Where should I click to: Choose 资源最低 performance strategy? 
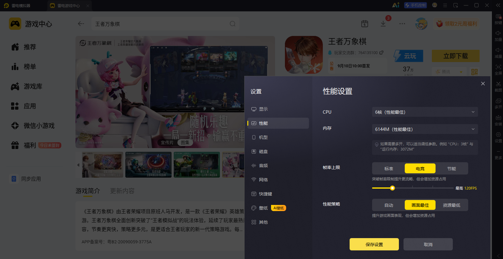[x=452, y=205]
